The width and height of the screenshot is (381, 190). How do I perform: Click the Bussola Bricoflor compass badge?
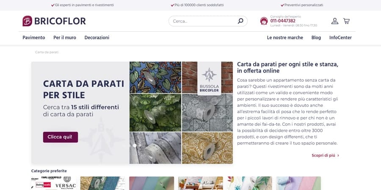click(x=209, y=78)
